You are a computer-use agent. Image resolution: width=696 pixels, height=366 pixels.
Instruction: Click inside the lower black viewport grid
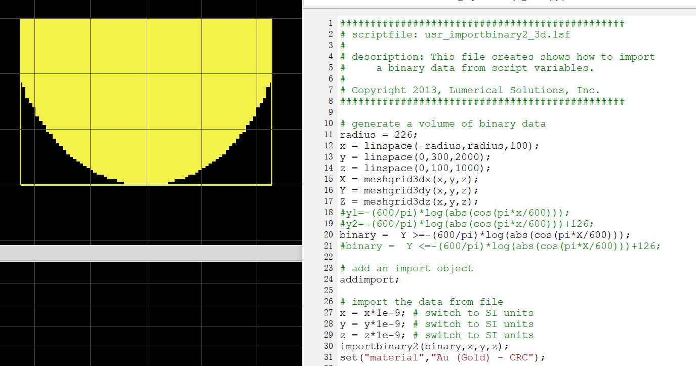click(151, 314)
